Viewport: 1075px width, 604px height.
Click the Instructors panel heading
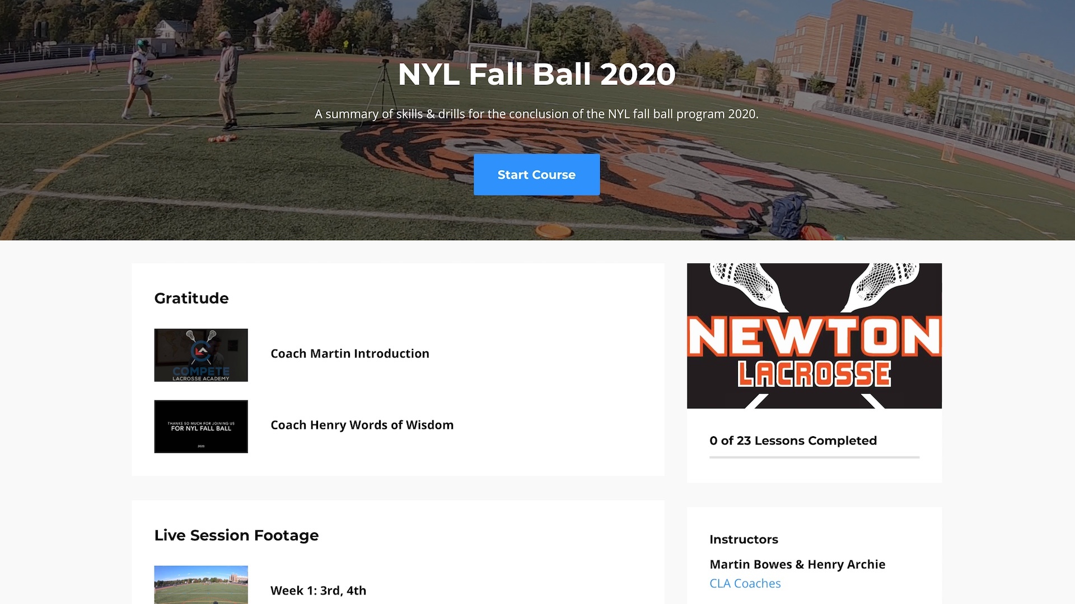744,539
